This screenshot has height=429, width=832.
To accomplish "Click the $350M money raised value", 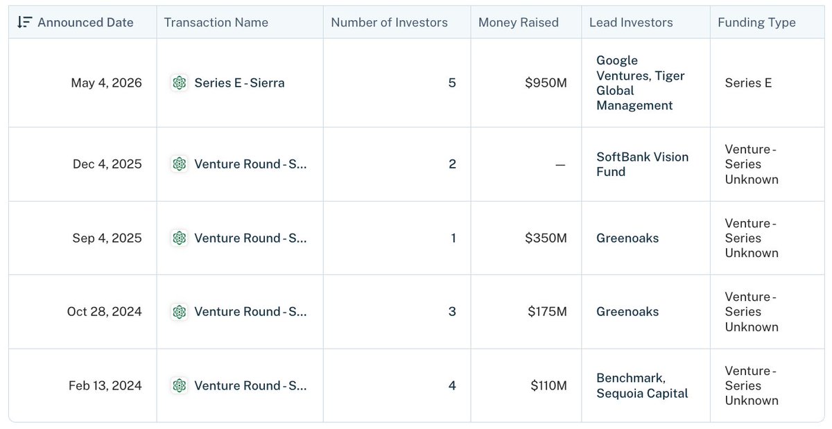I will click(x=546, y=238).
